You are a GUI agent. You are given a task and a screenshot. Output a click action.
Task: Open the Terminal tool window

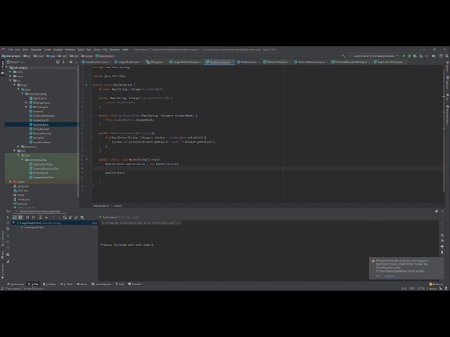(x=134, y=284)
